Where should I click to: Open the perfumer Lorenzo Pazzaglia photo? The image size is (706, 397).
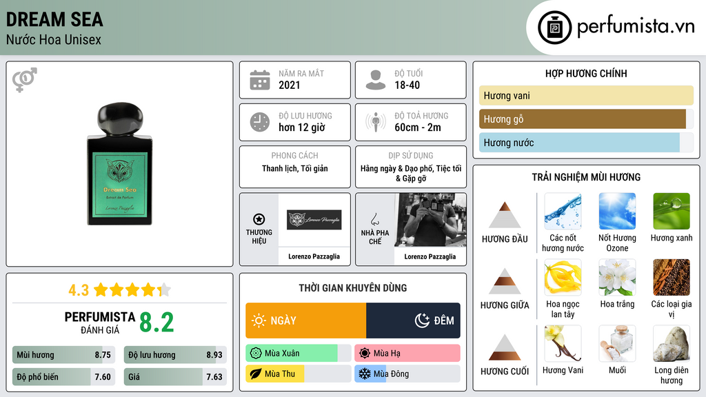click(x=430, y=220)
